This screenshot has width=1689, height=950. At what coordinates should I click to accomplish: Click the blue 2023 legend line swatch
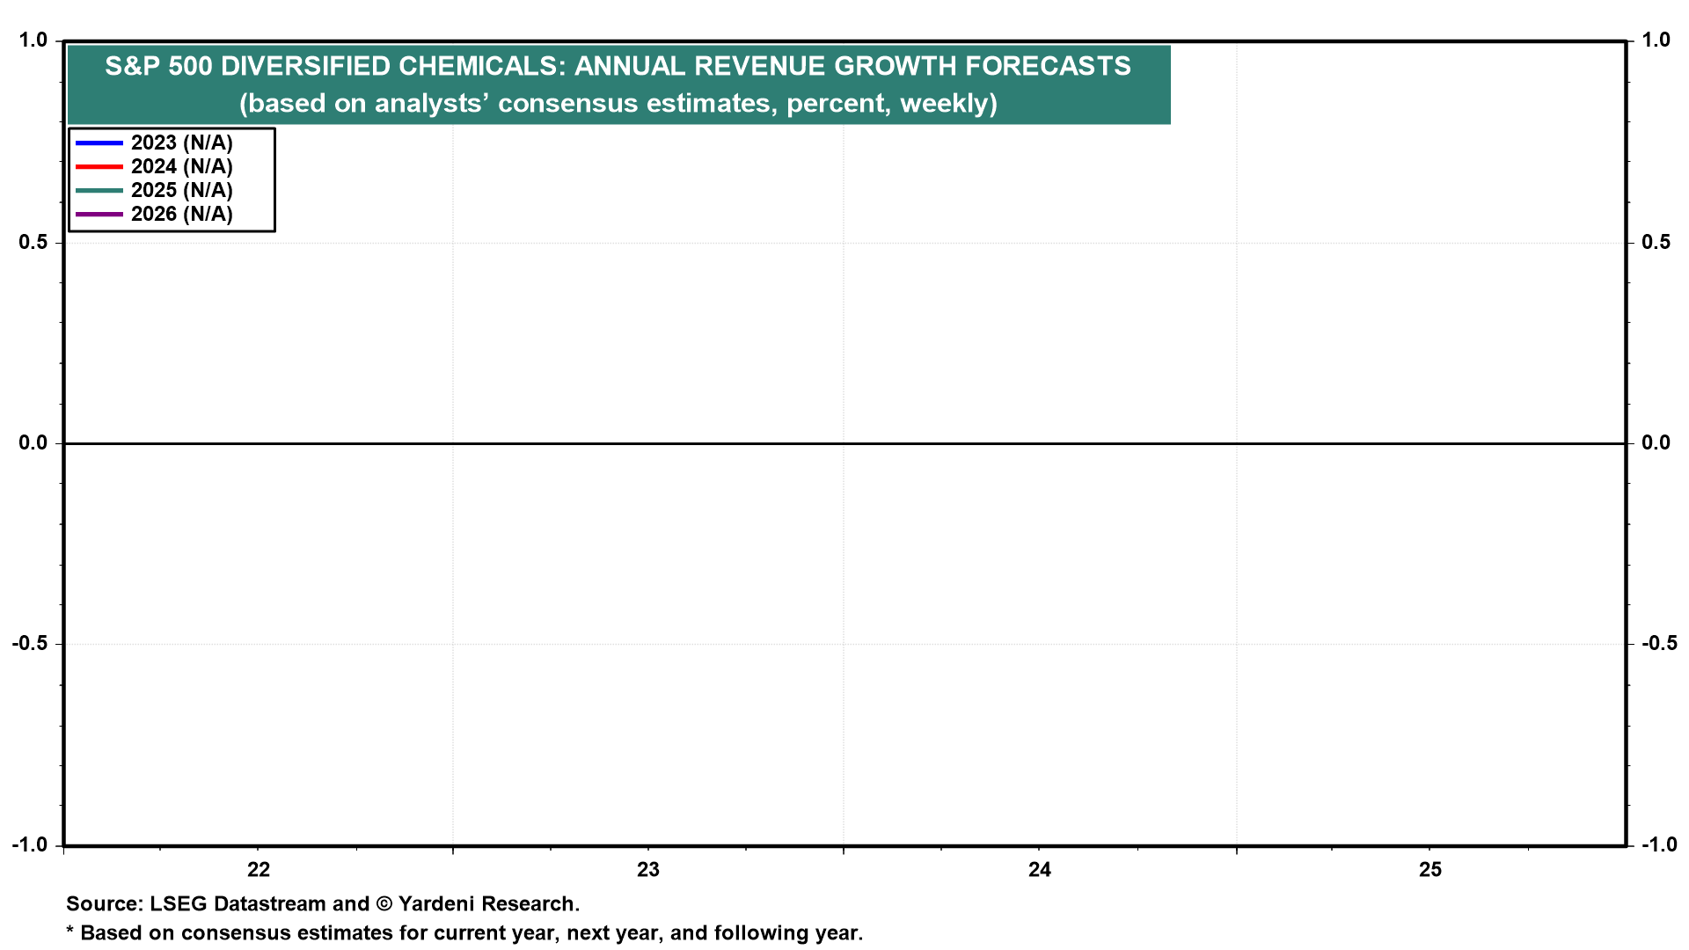pyautogui.click(x=99, y=142)
